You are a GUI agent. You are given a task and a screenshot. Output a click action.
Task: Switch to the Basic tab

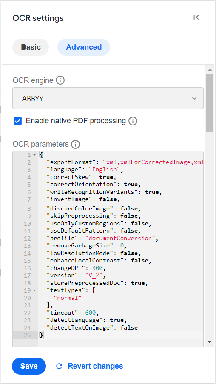pyautogui.click(x=31, y=47)
